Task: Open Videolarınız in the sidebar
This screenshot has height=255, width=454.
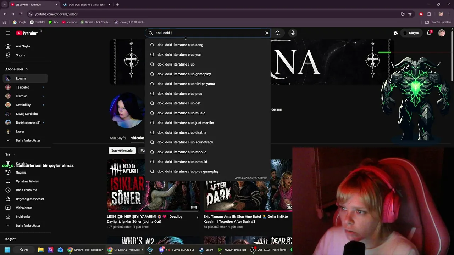Action: click(x=25, y=208)
